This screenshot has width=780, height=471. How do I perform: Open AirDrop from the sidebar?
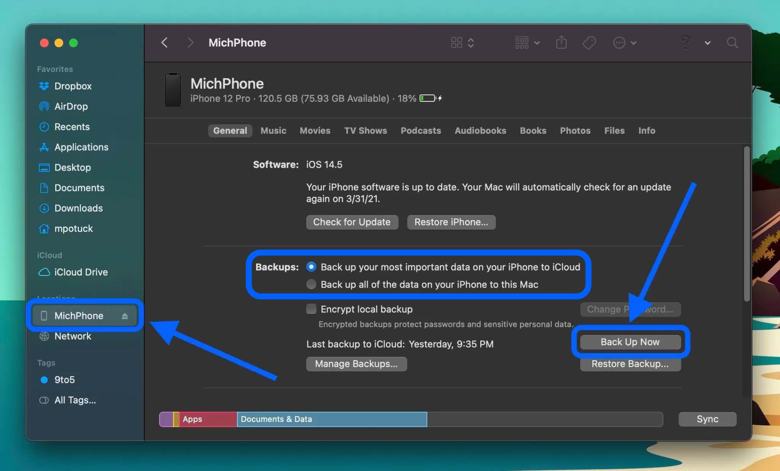(71, 106)
